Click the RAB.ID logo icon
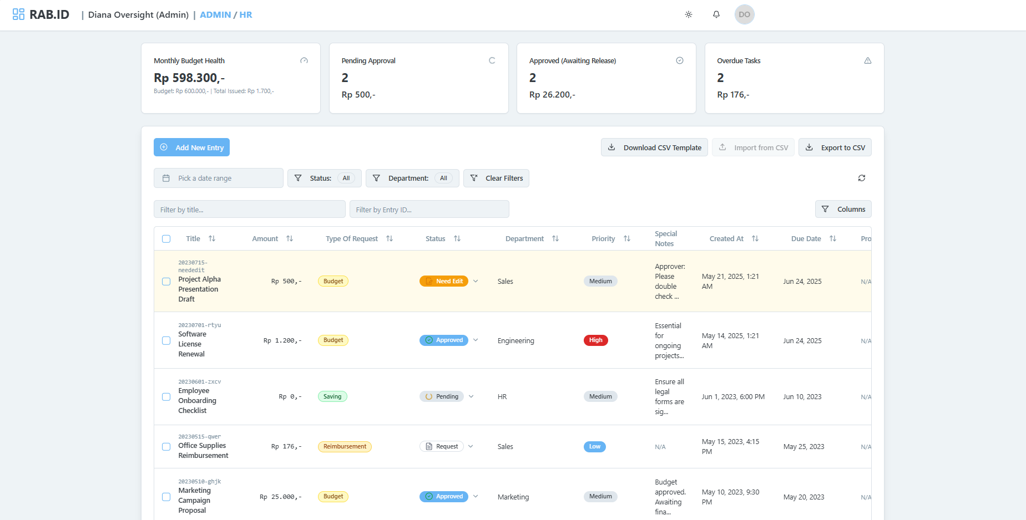Image resolution: width=1026 pixels, height=520 pixels. (x=18, y=14)
